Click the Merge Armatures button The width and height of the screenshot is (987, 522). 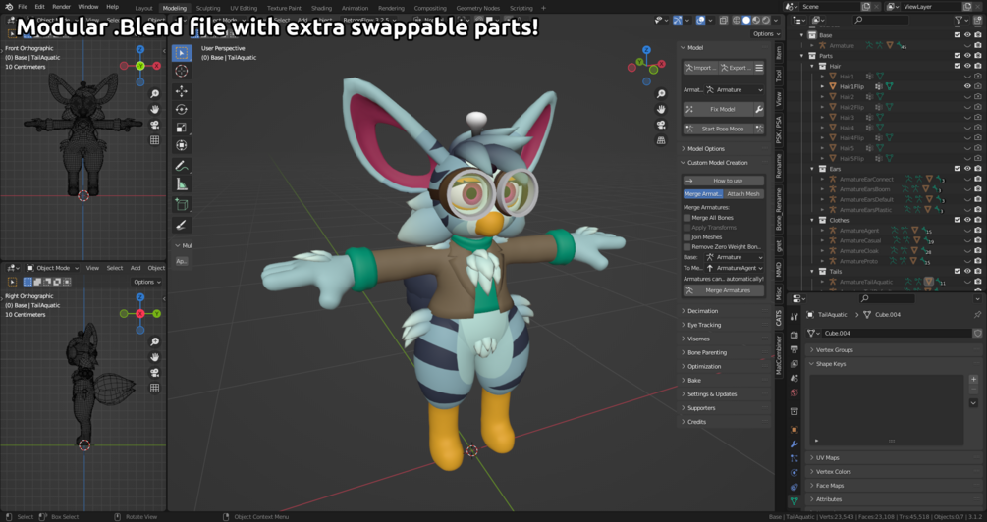[x=724, y=290]
